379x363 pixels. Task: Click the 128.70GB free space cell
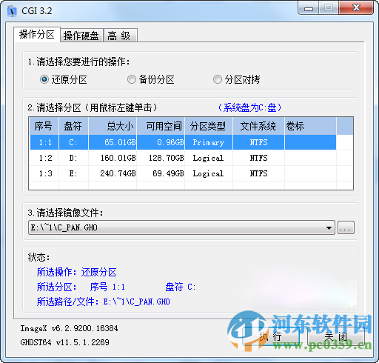[161, 158]
